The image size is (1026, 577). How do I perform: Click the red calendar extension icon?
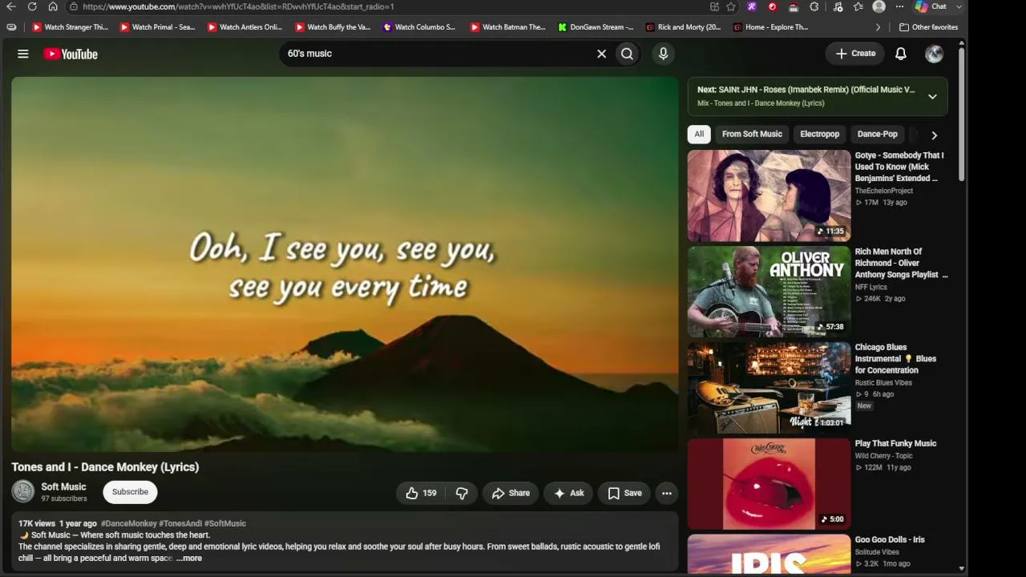tap(794, 6)
